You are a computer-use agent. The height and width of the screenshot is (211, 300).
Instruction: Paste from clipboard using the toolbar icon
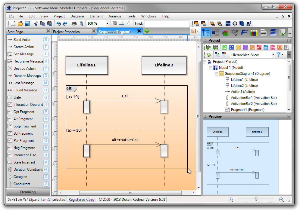(x=50, y=23)
